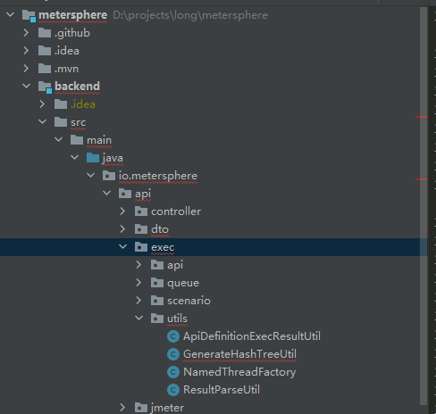Collapse the backend module chevron
This screenshot has width=436, height=414.
tap(27, 86)
